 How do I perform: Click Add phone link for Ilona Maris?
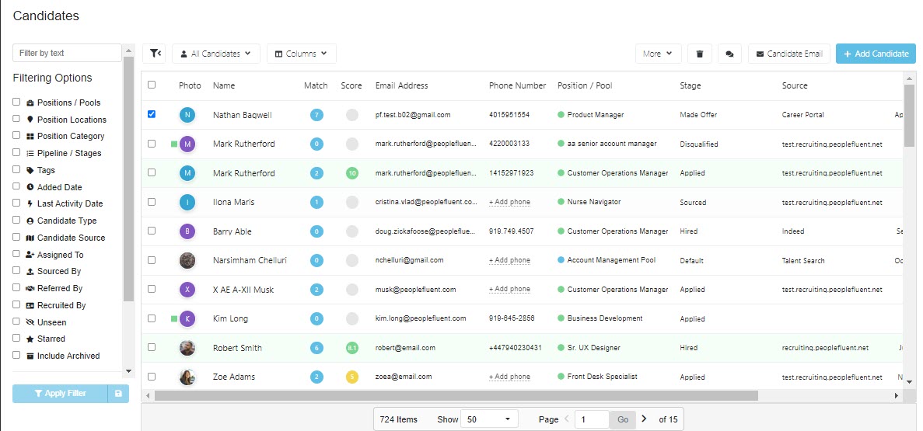point(509,202)
